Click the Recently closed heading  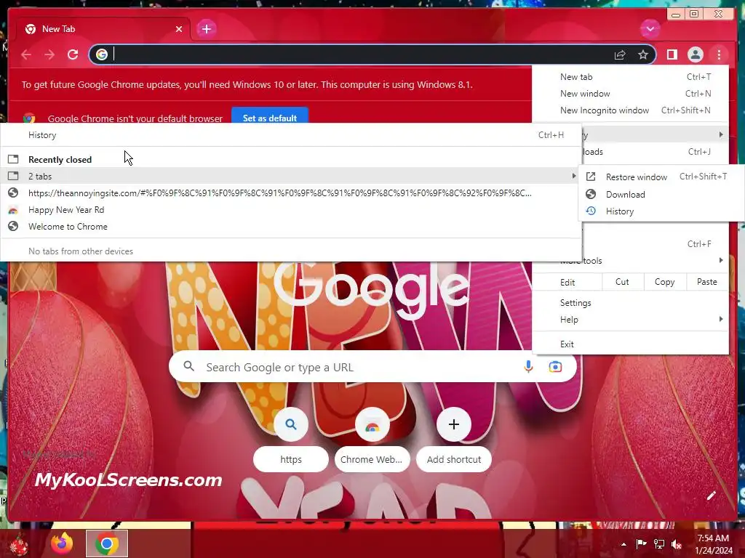[60, 159]
